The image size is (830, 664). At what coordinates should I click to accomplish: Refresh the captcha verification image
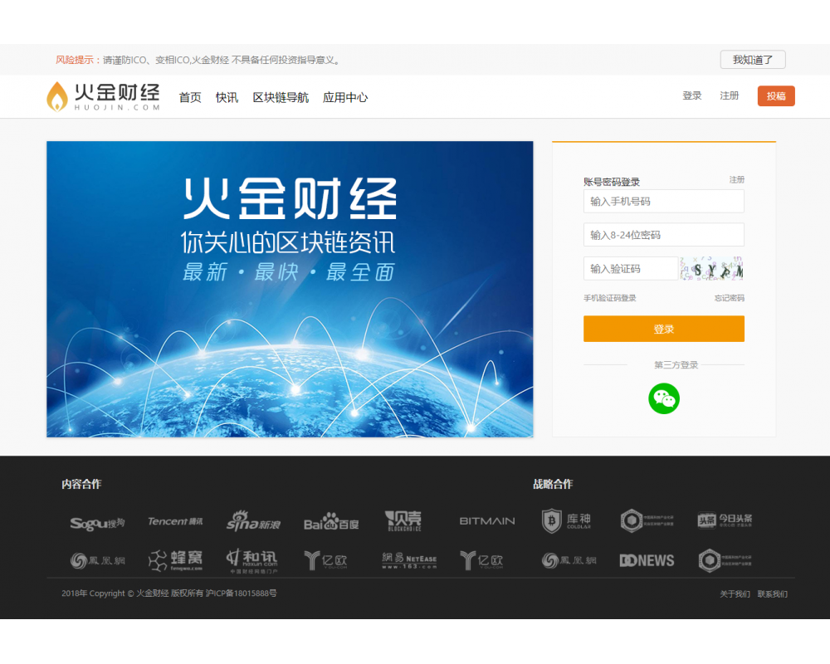click(711, 268)
